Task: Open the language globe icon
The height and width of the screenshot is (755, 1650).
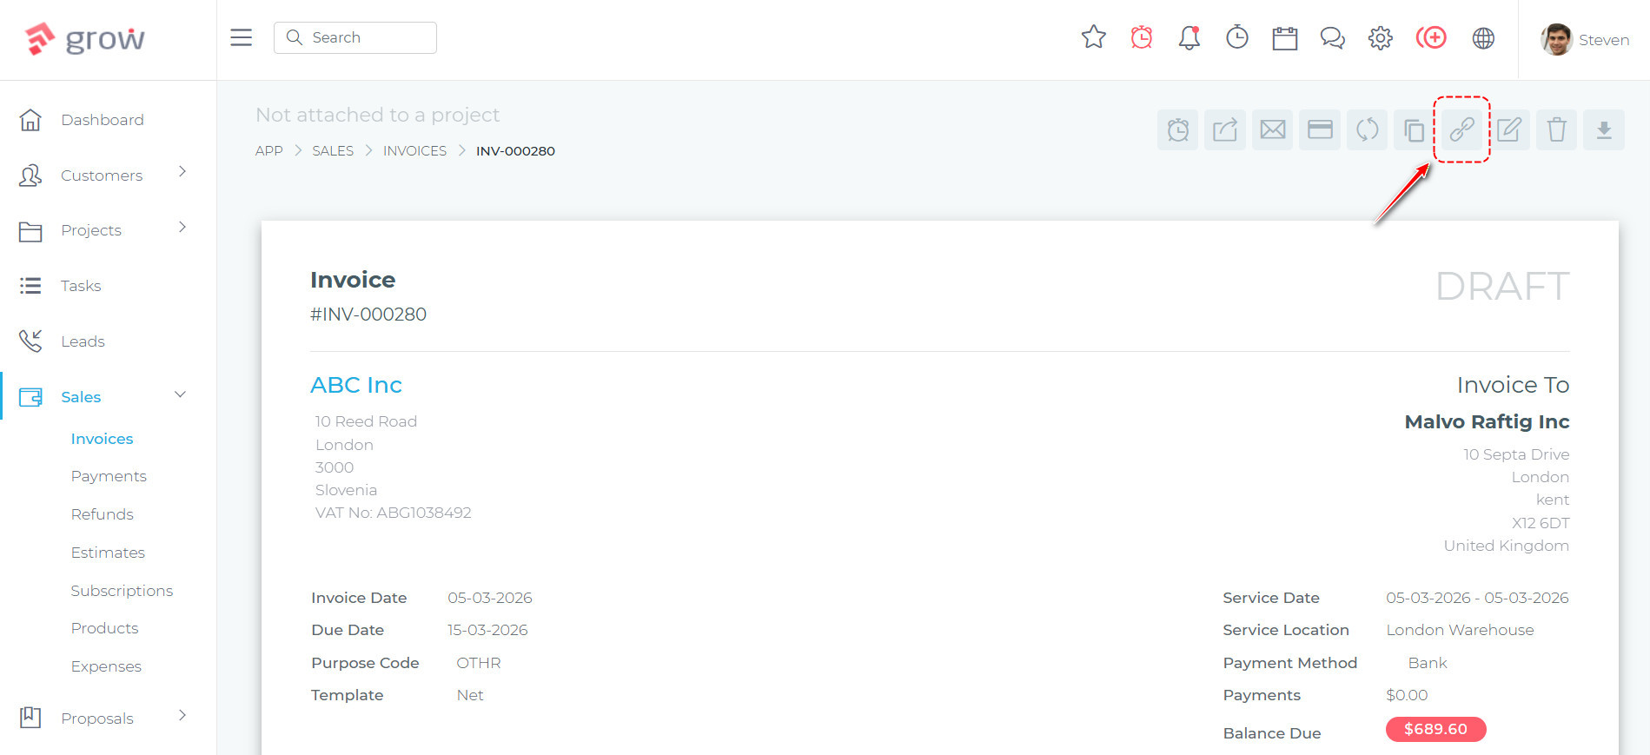Action: (x=1483, y=37)
